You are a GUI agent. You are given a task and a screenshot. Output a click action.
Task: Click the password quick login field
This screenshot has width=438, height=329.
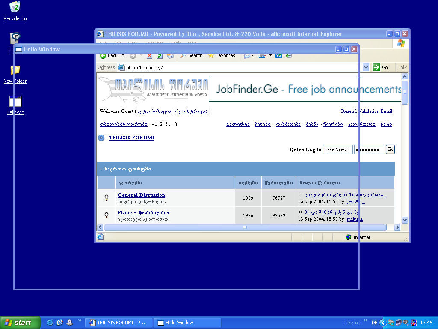[369, 150]
